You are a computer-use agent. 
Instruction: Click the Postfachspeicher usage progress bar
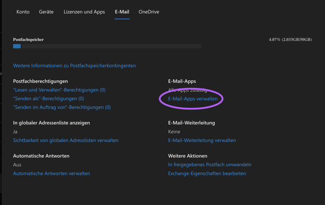coord(107,46)
